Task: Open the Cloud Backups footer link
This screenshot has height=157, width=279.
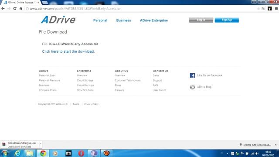Action: (x=85, y=85)
